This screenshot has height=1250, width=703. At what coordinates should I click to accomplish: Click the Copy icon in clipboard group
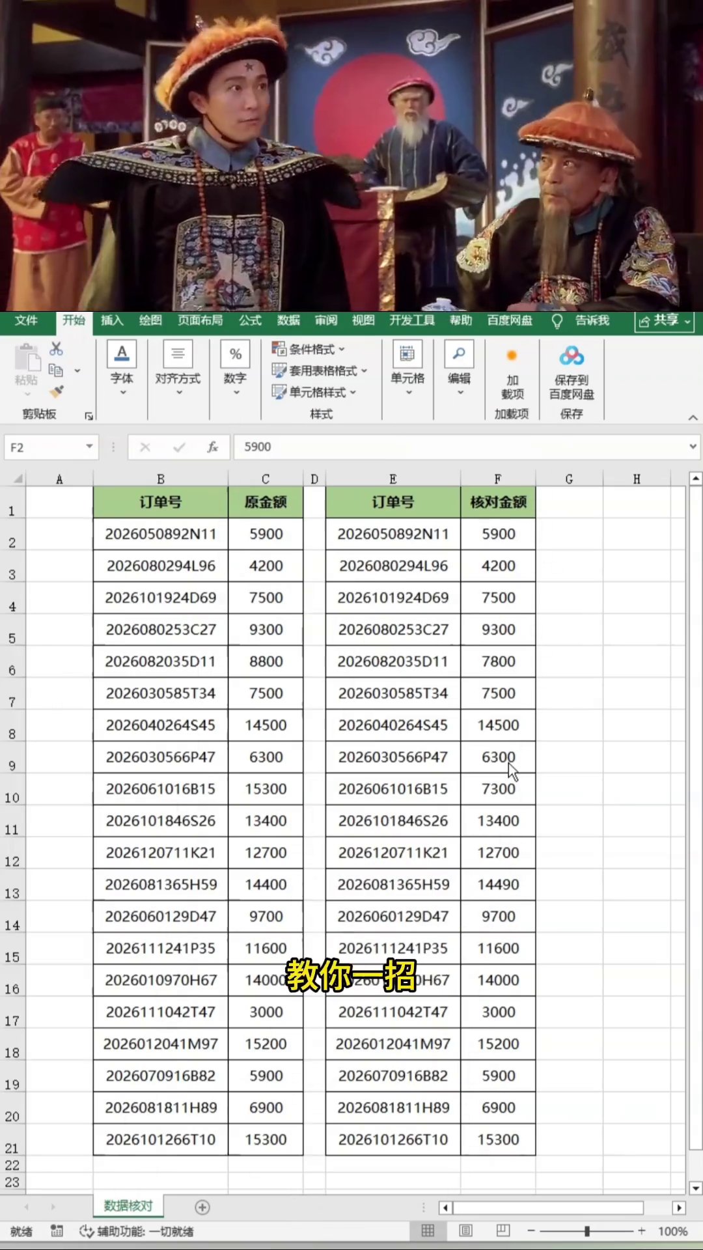click(x=57, y=370)
